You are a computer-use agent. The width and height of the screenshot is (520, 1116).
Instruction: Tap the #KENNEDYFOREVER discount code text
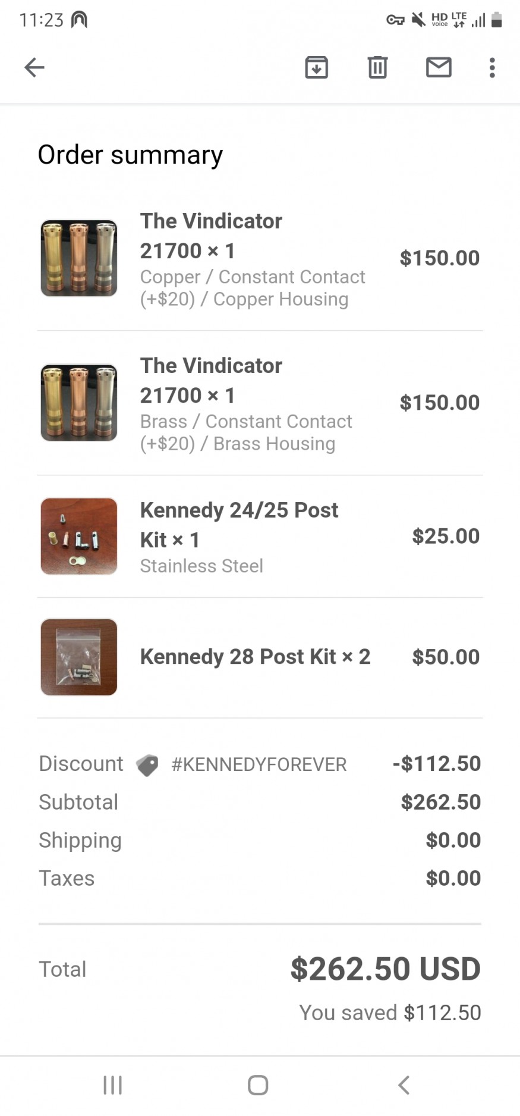pyautogui.click(x=259, y=764)
